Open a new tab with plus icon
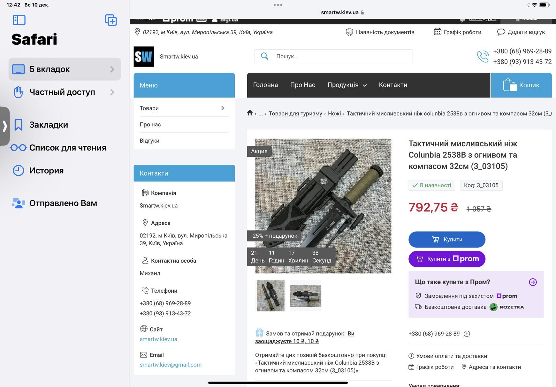556x387 pixels. click(x=111, y=20)
